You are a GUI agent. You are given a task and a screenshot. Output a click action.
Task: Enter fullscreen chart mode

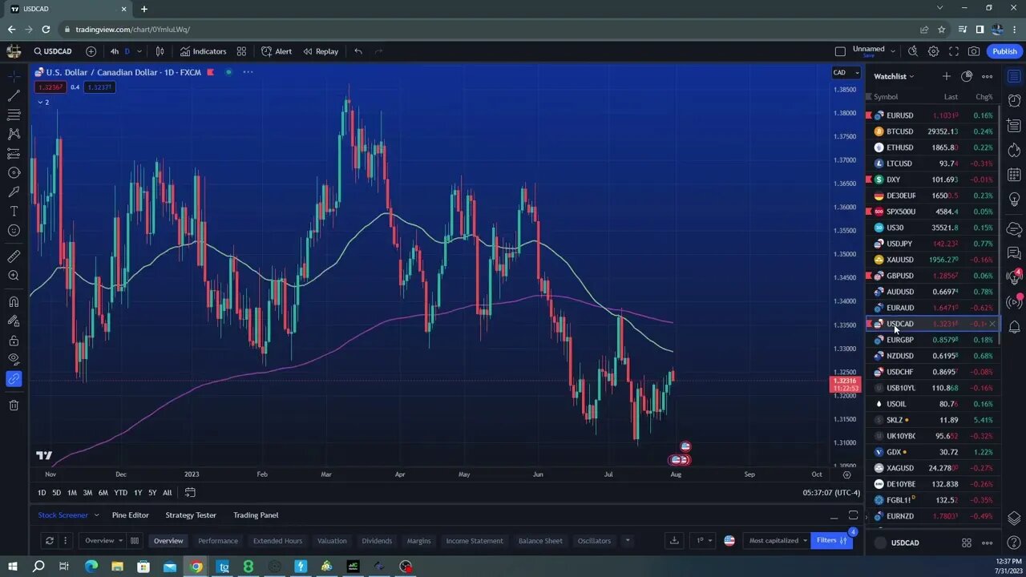pyautogui.click(x=954, y=51)
